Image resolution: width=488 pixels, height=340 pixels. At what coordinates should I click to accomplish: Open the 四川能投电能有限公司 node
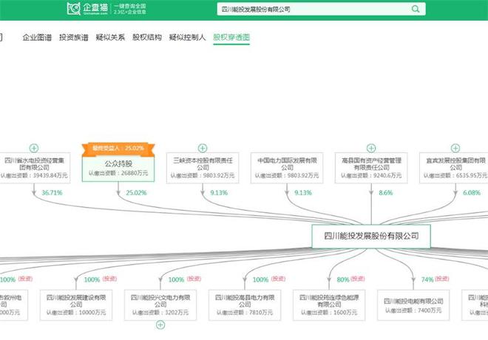[x=413, y=305]
